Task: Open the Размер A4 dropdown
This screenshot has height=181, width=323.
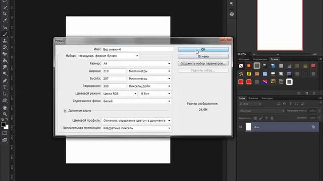Action: pyautogui.click(x=137, y=64)
